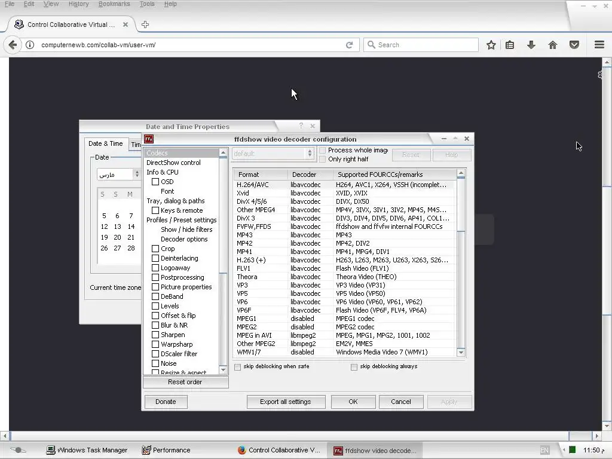The width and height of the screenshot is (612, 459).
Task: Open the bookmarks list icon
Action: coord(510,45)
